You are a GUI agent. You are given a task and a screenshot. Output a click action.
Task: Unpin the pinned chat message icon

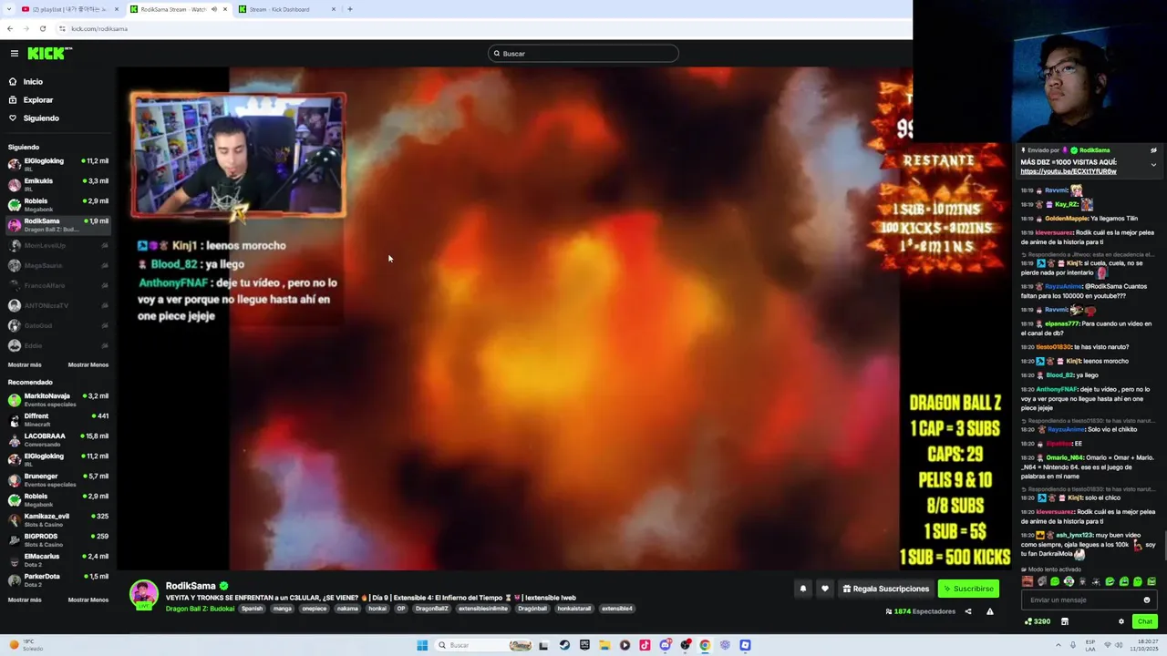tap(1153, 150)
